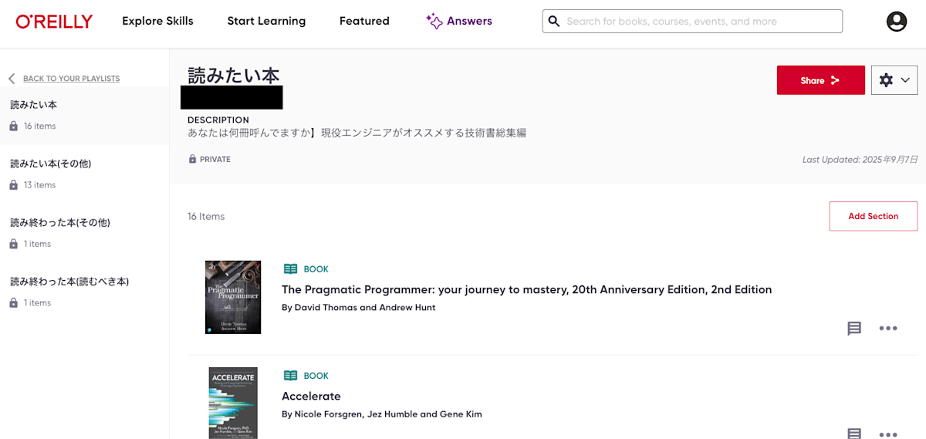Click the Answers sparkle icon
The image size is (926, 439).
434,21
